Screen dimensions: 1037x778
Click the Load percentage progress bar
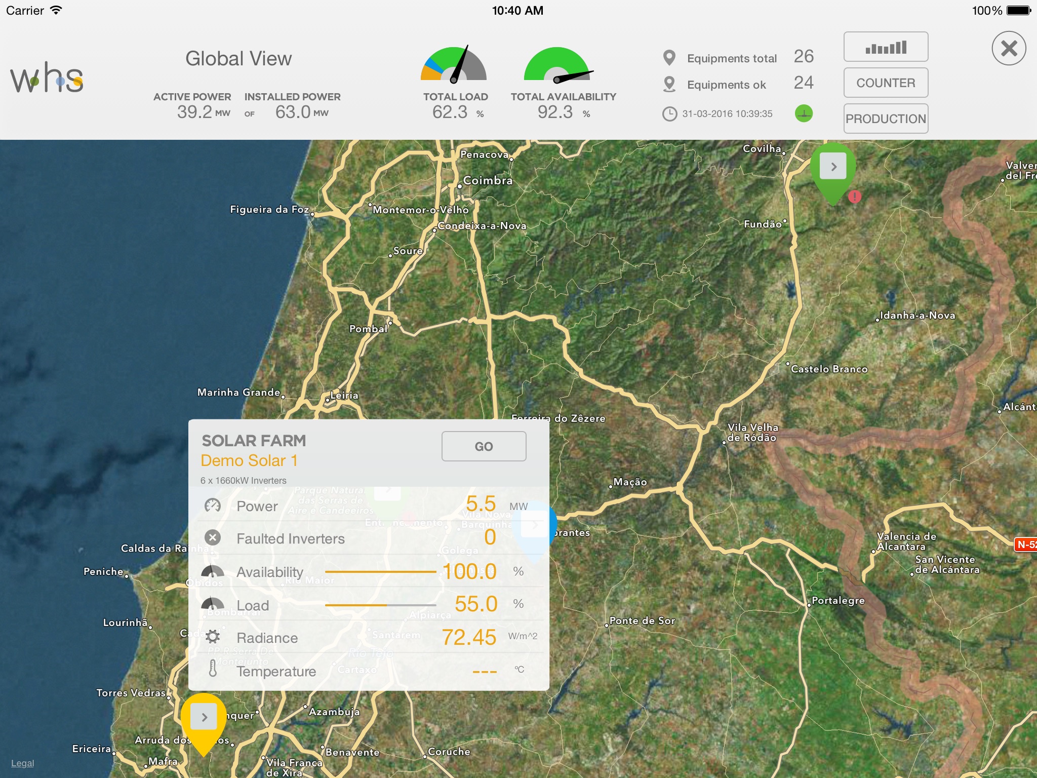tap(380, 605)
